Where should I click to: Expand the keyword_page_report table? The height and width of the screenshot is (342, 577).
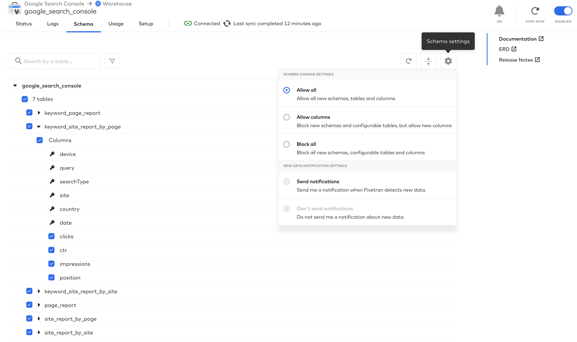point(39,113)
